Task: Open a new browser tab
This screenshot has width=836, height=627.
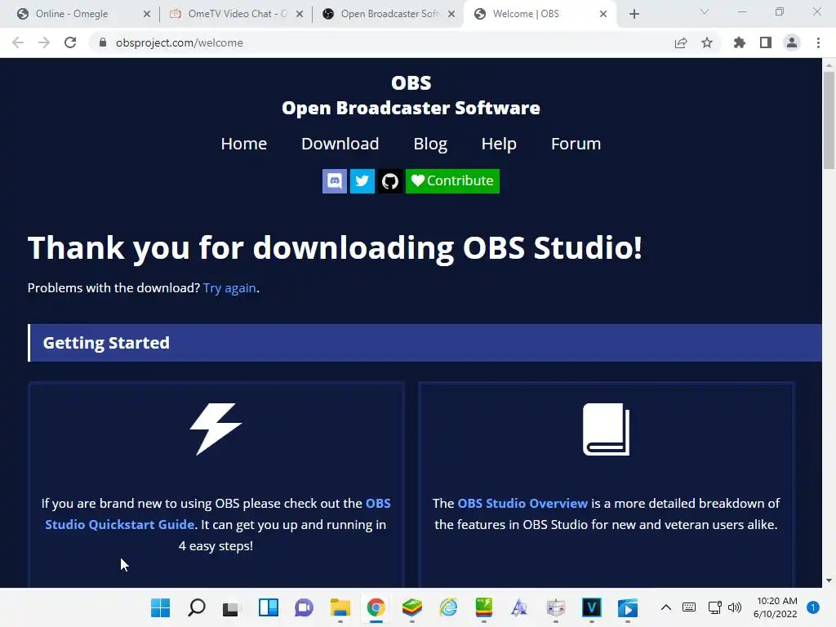Action: [x=634, y=15]
